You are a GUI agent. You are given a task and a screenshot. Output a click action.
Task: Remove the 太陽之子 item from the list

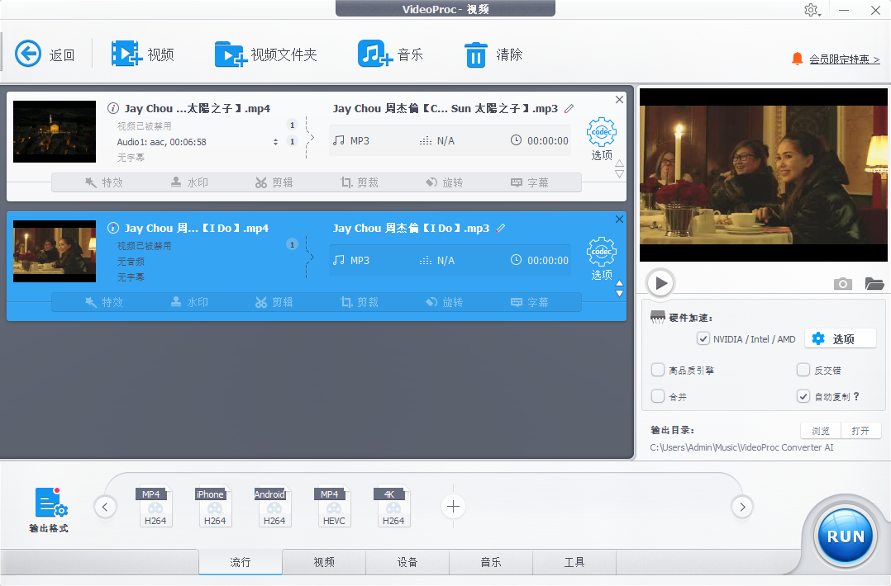619,99
